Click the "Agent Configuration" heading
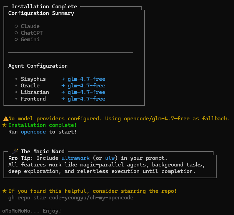 coord(38,66)
